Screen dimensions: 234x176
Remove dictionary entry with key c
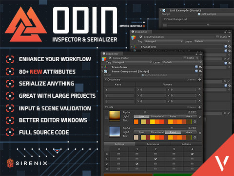pyautogui.click(x=199, y=101)
